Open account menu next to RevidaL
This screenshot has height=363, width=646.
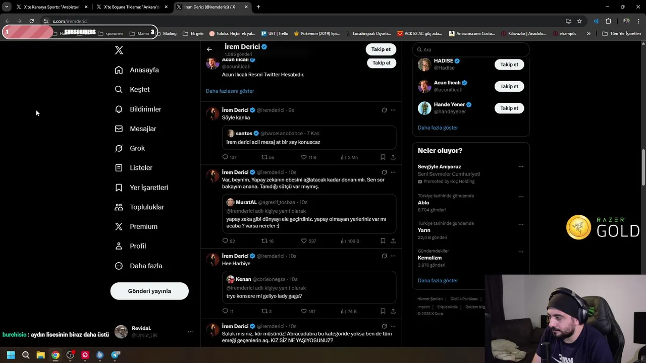(190, 332)
